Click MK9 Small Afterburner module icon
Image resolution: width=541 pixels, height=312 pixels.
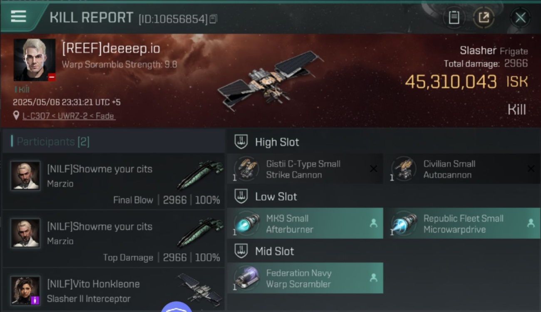246,223
